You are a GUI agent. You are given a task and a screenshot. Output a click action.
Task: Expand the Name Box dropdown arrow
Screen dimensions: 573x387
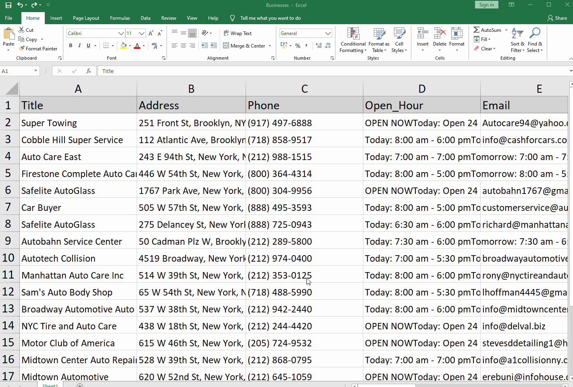[x=35, y=71]
